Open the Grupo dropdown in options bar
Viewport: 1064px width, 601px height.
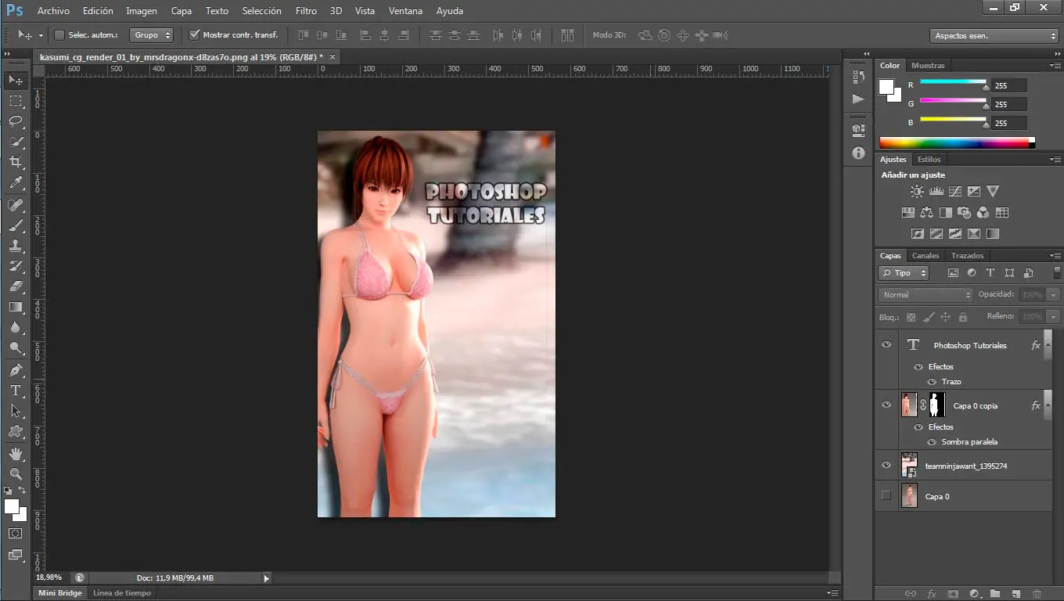[152, 35]
